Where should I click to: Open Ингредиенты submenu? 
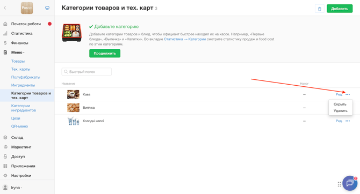[x=23, y=85]
